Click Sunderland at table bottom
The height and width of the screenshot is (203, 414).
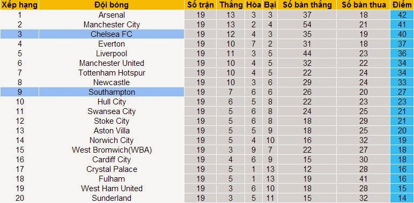pyautogui.click(x=112, y=198)
